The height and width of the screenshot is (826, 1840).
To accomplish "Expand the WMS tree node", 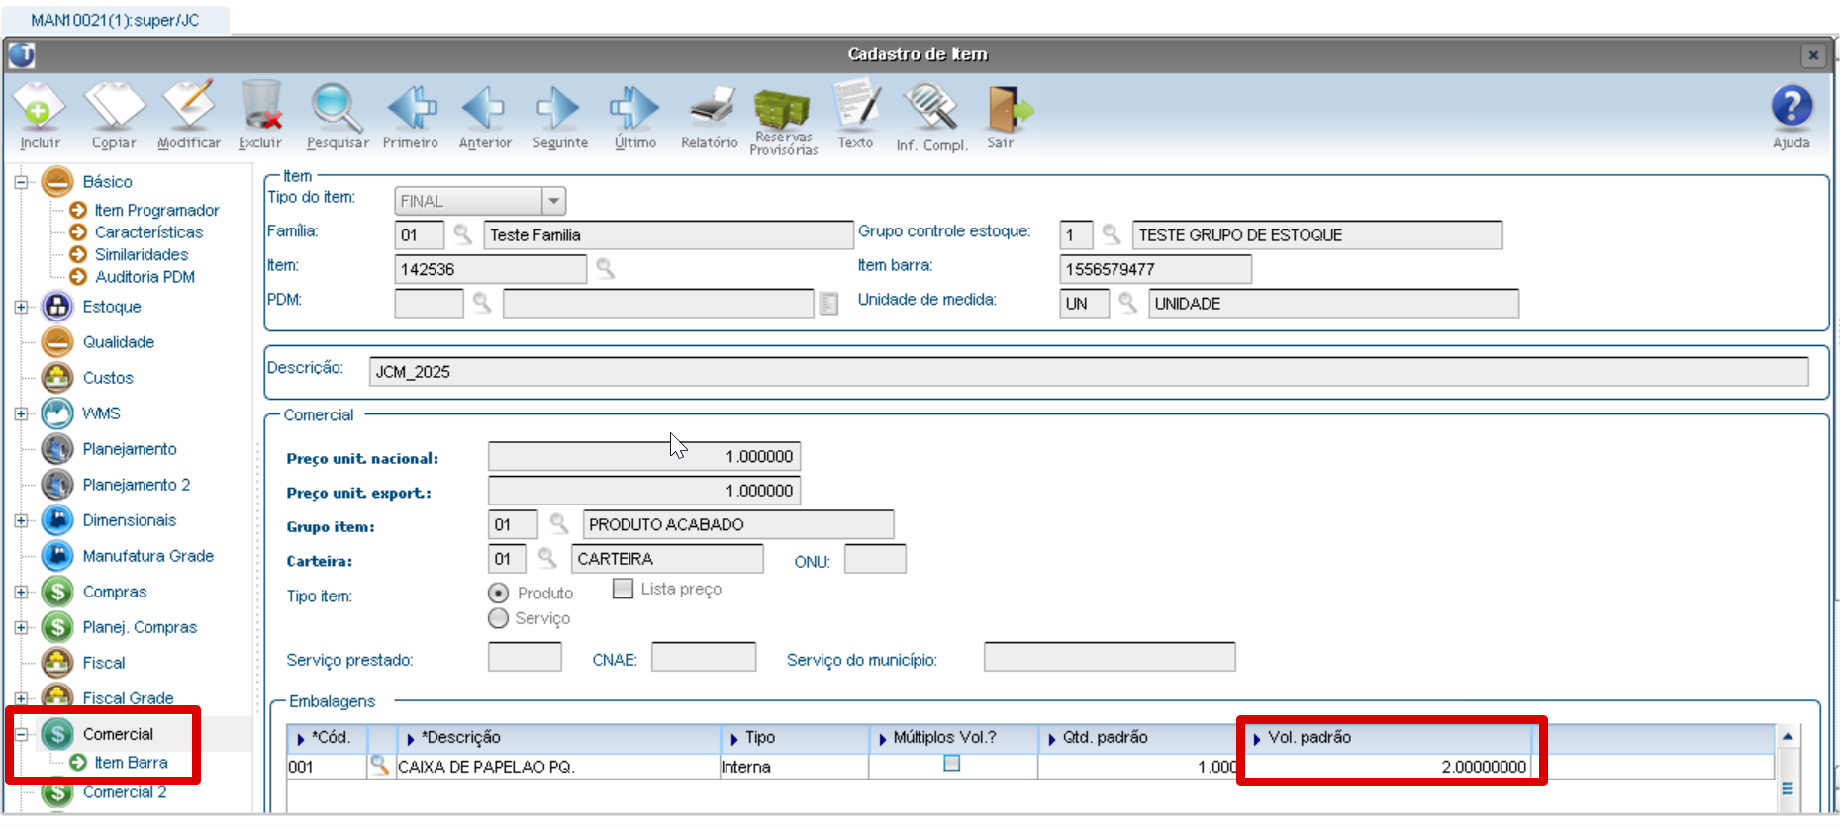I will click(x=21, y=413).
